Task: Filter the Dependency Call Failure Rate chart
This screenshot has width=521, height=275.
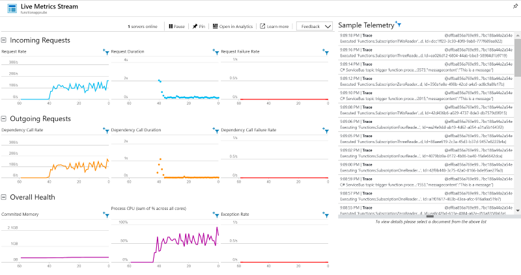Action: tap(326, 131)
